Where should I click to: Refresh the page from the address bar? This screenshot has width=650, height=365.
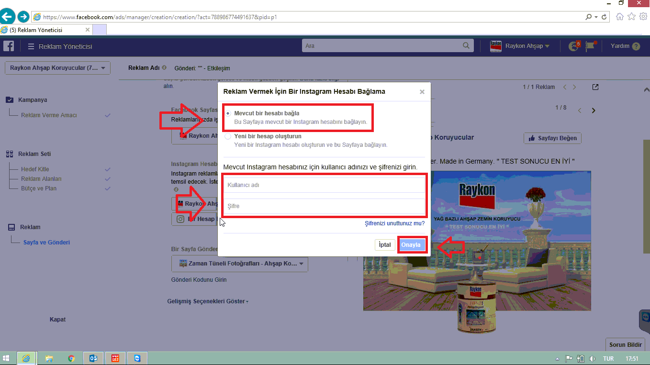[605, 17]
